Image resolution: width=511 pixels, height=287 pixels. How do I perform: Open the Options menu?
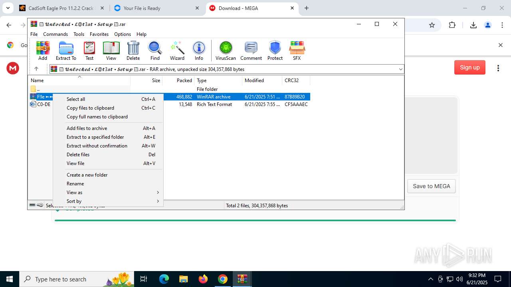(x=123, y=34)
